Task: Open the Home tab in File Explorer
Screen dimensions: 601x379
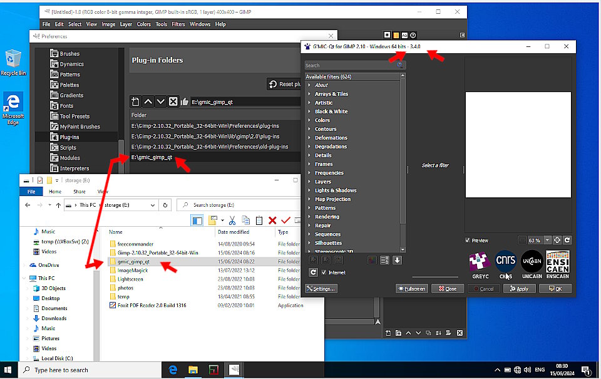Action: pyautogui.click(x=55, y=192)
